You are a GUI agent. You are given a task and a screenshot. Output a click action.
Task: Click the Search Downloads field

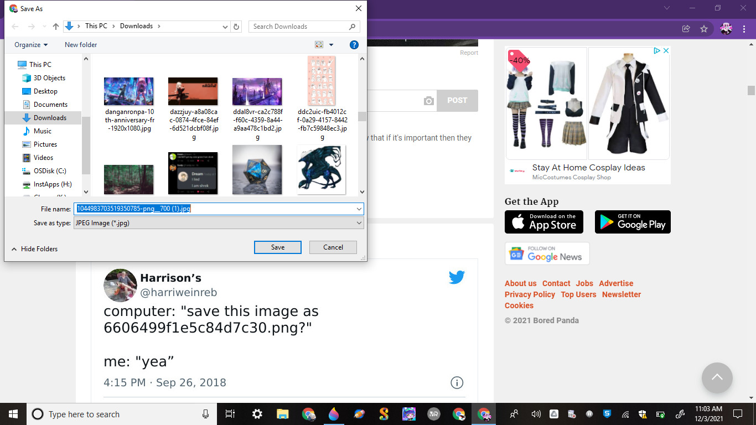tap(299, 27)
